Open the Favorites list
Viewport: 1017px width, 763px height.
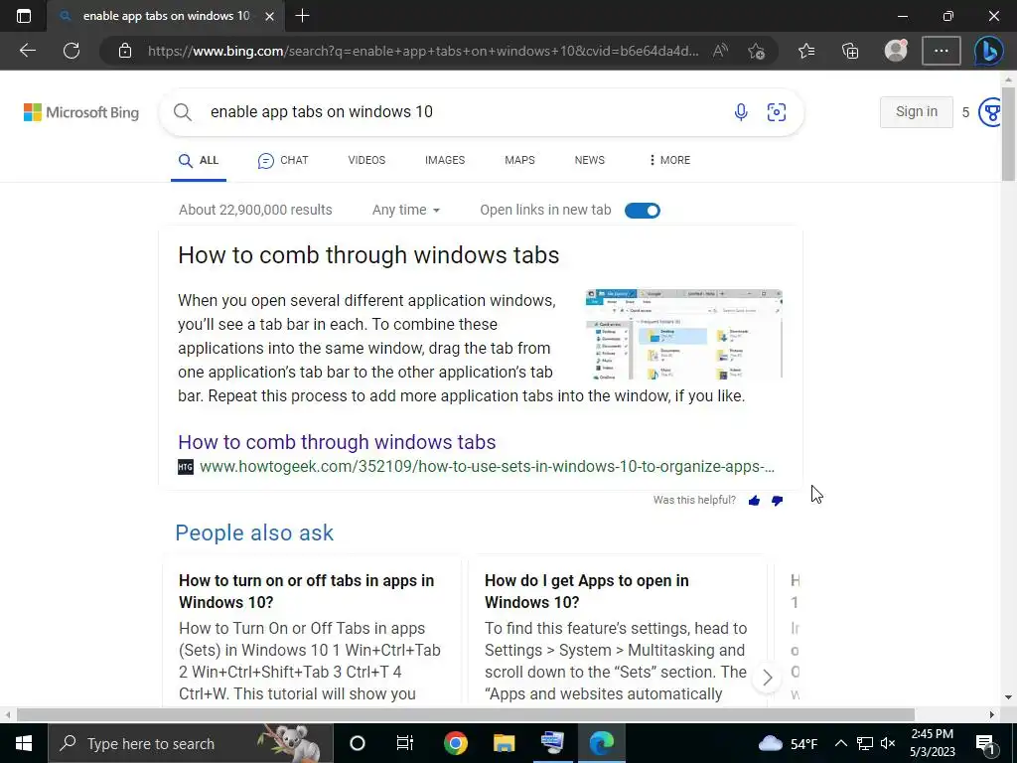click(x=806, y=51)
